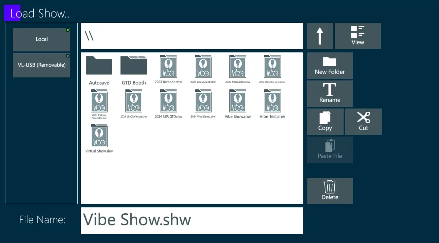The height and width of the screenshot is (243, 439).
Task: Click the folder path field
Action: (192, 36)
